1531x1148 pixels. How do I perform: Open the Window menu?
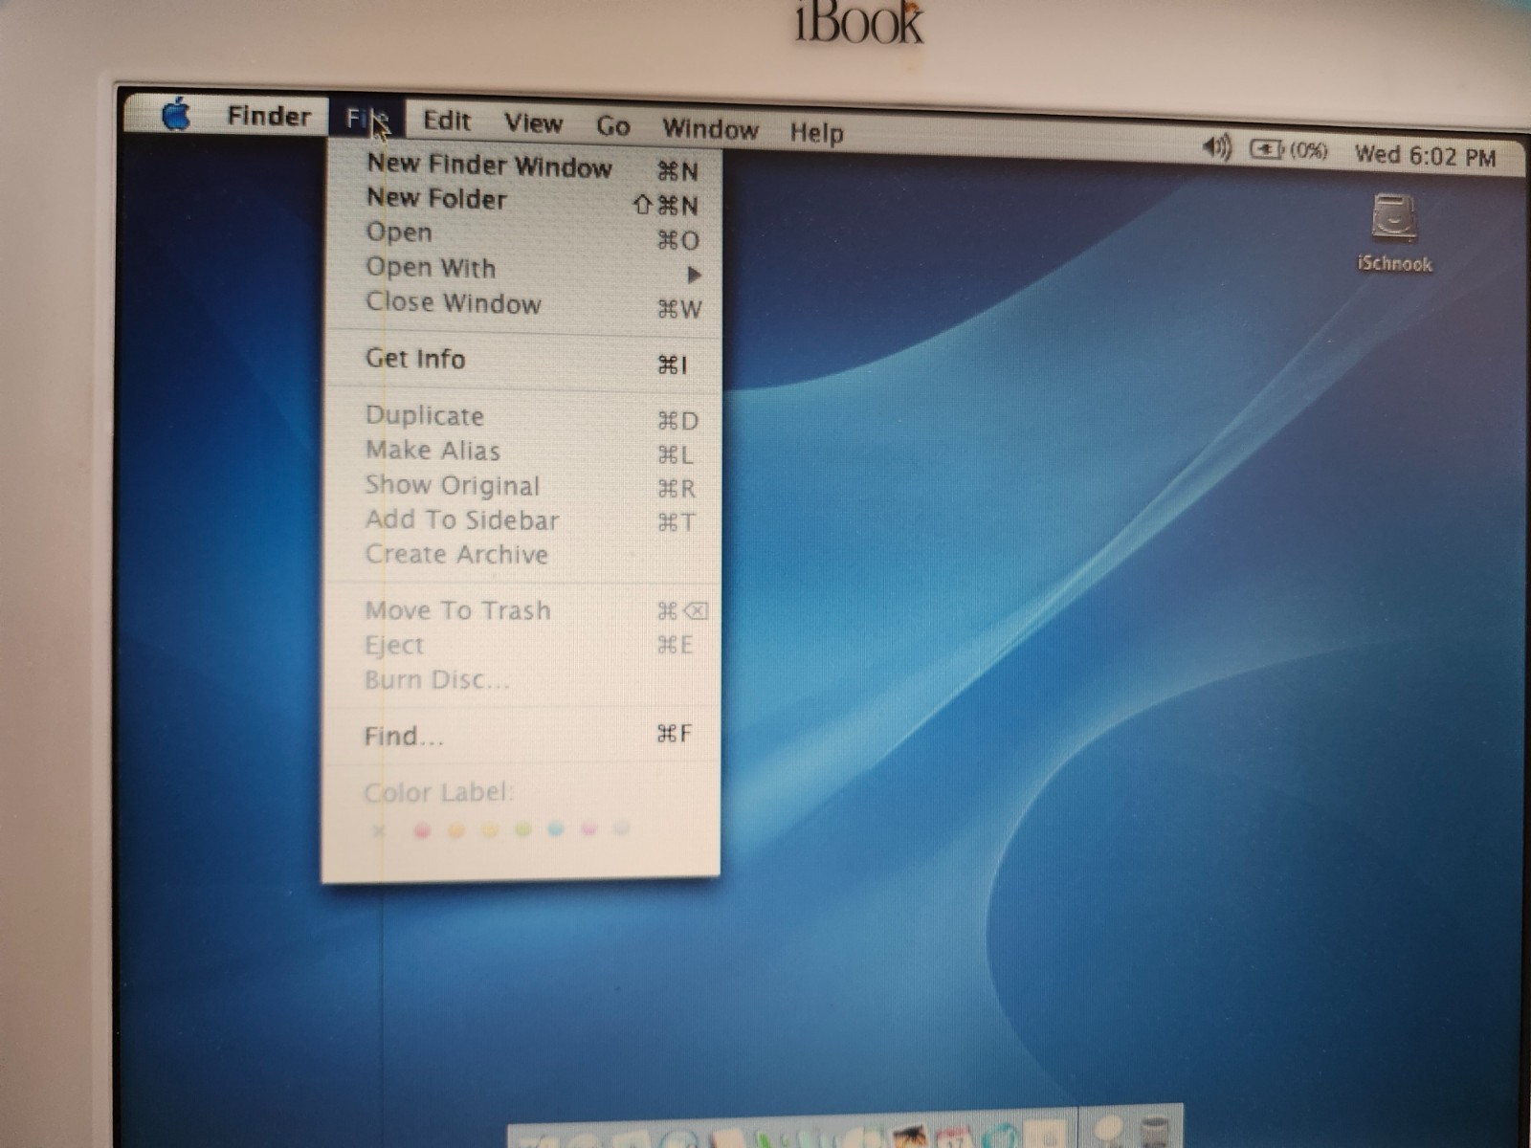coord(710,129)
